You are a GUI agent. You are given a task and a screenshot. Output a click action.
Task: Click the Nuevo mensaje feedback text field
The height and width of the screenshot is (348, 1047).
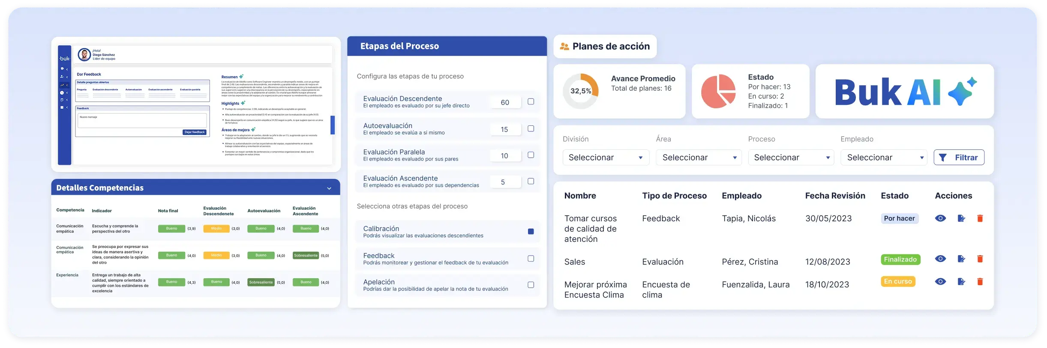[x=142, y=120]
